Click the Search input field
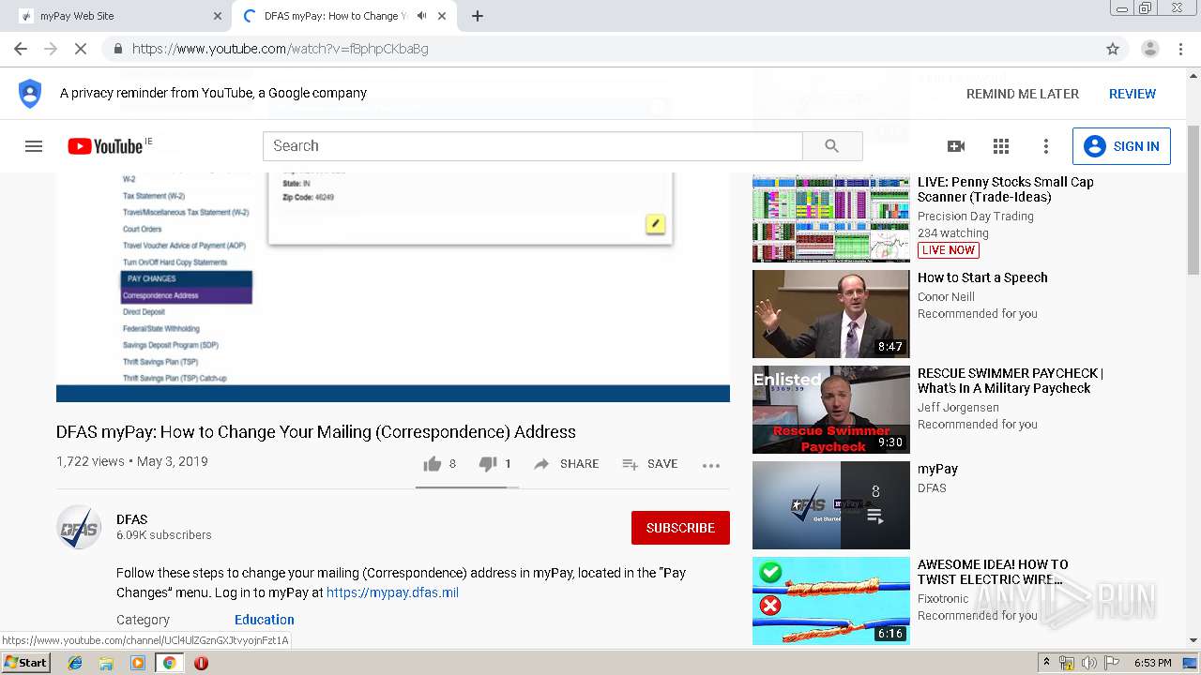The height and width of the screenshot is (675, 1201). click(x=533, y=146)
